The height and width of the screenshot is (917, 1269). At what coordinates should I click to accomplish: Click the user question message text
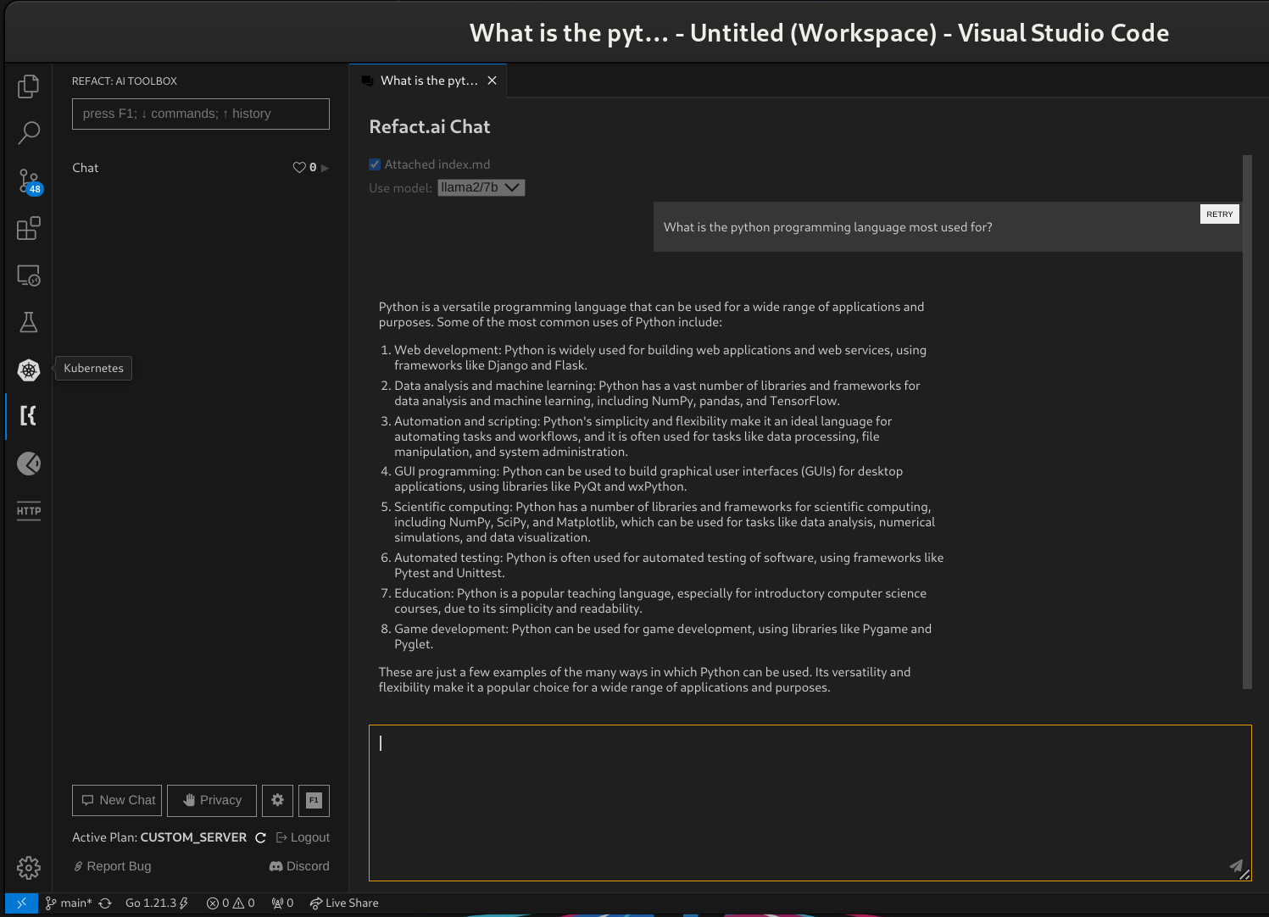pos(828,227)
